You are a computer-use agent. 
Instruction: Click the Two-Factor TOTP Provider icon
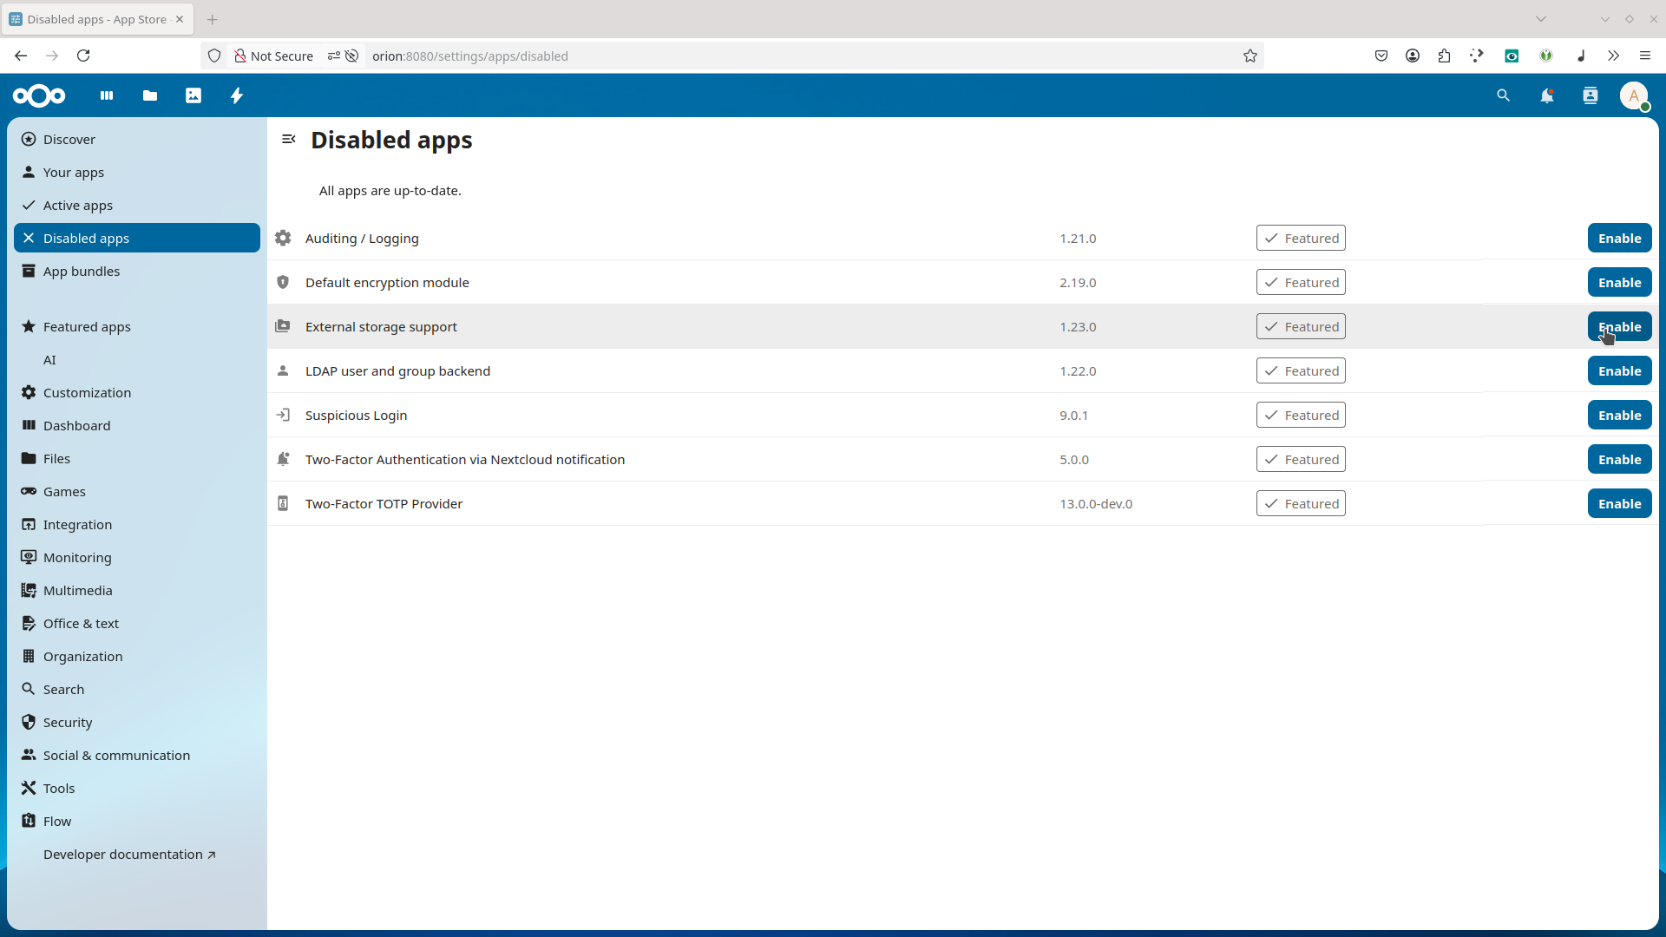tap(283, 503)
